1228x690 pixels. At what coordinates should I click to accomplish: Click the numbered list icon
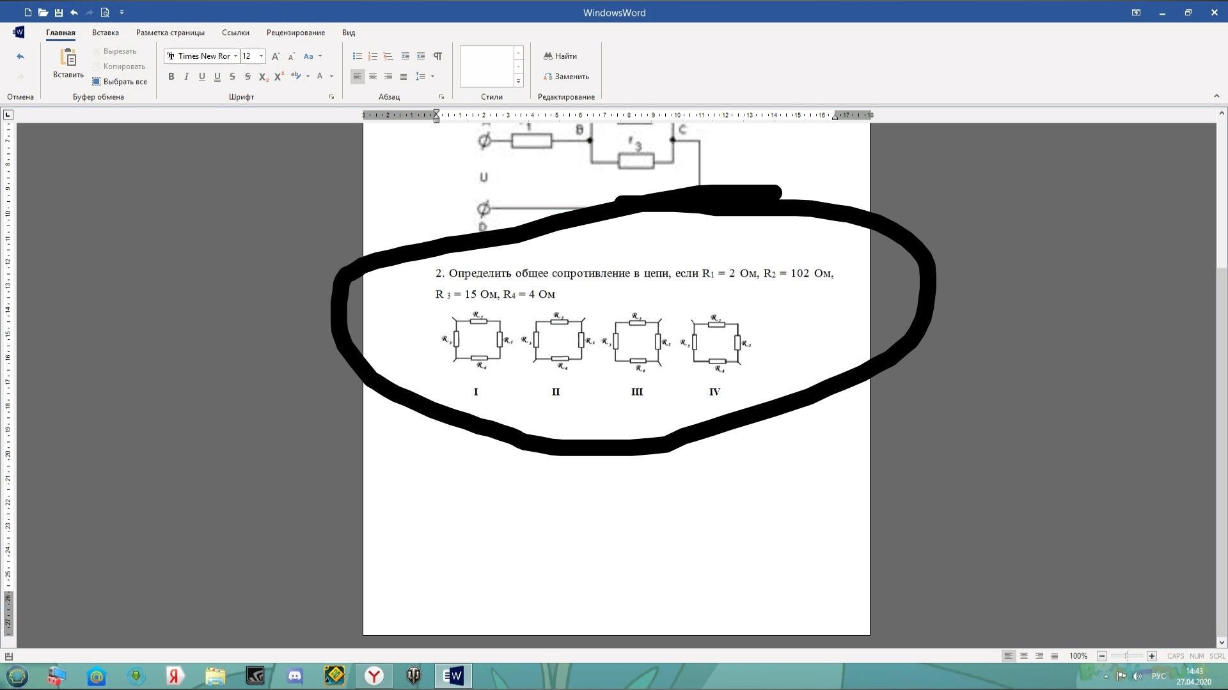pyautogui.click(x=373, y=56)
